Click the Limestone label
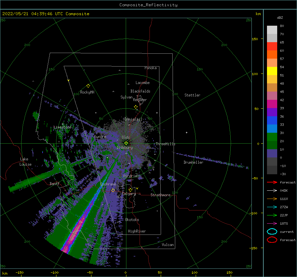This screenshot has height=277, width=297. click(x=62, y=127)
